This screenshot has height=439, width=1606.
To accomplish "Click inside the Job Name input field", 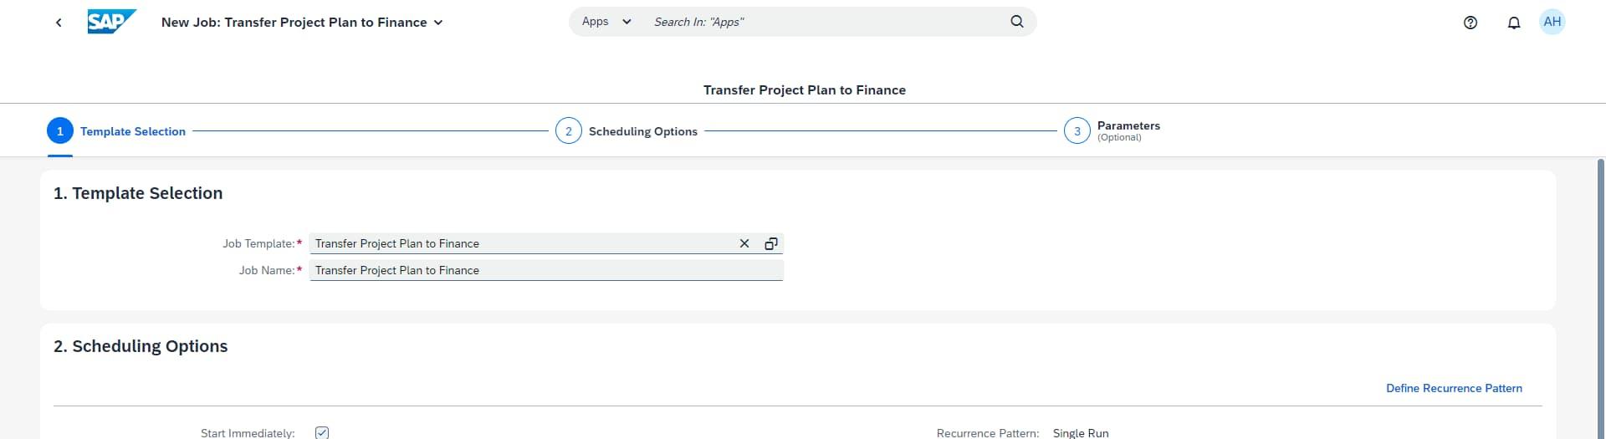I will pos(544,270).
